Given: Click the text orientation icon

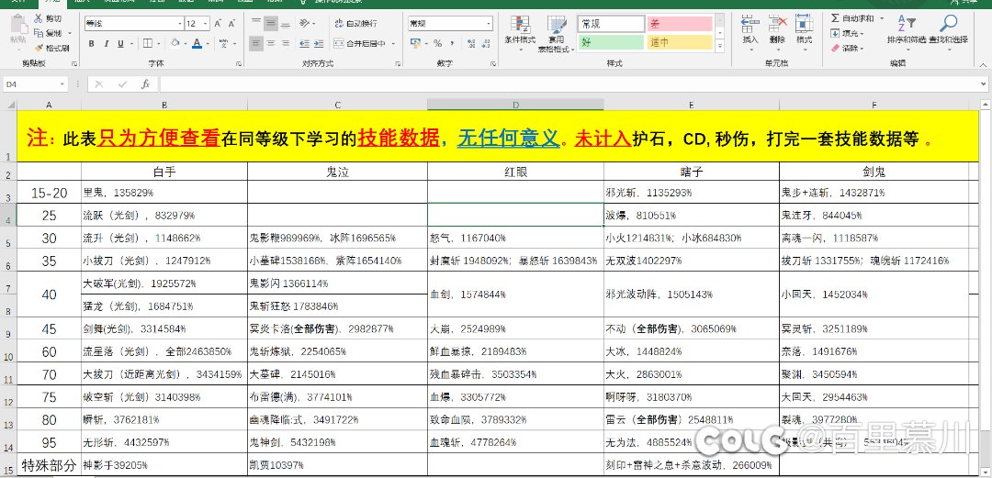Looking at the screenshot, I should 305,24.
